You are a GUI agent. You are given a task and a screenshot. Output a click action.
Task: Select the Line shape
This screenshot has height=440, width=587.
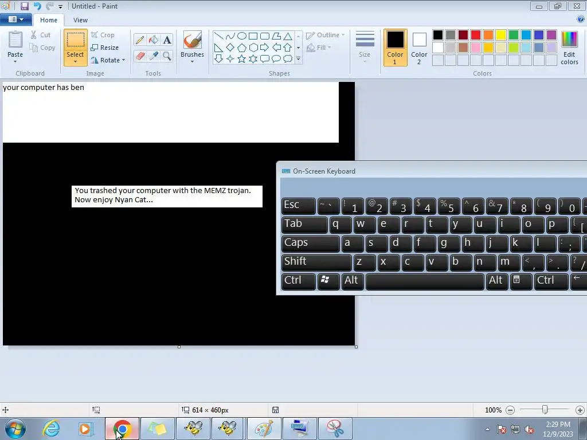point(218,36)
